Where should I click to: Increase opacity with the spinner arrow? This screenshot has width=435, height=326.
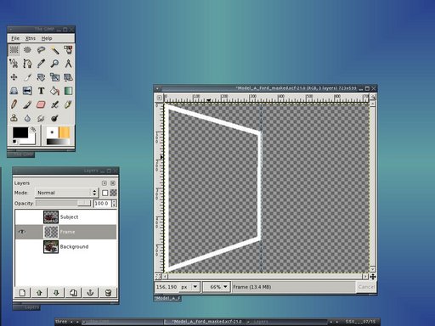[x=114, y=201]
